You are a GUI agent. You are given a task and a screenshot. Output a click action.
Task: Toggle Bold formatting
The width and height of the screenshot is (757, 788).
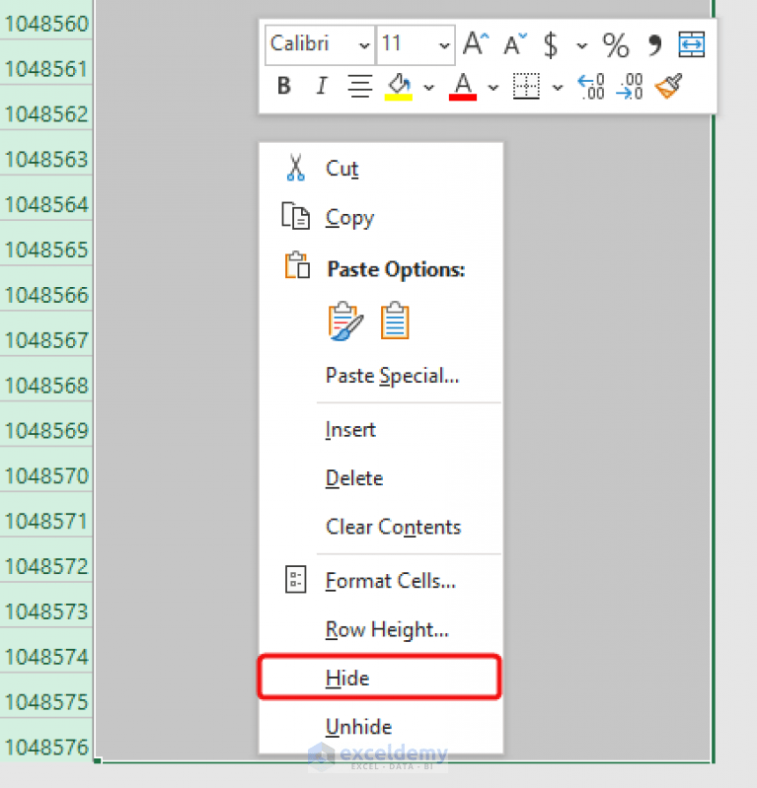pos(284,86)
